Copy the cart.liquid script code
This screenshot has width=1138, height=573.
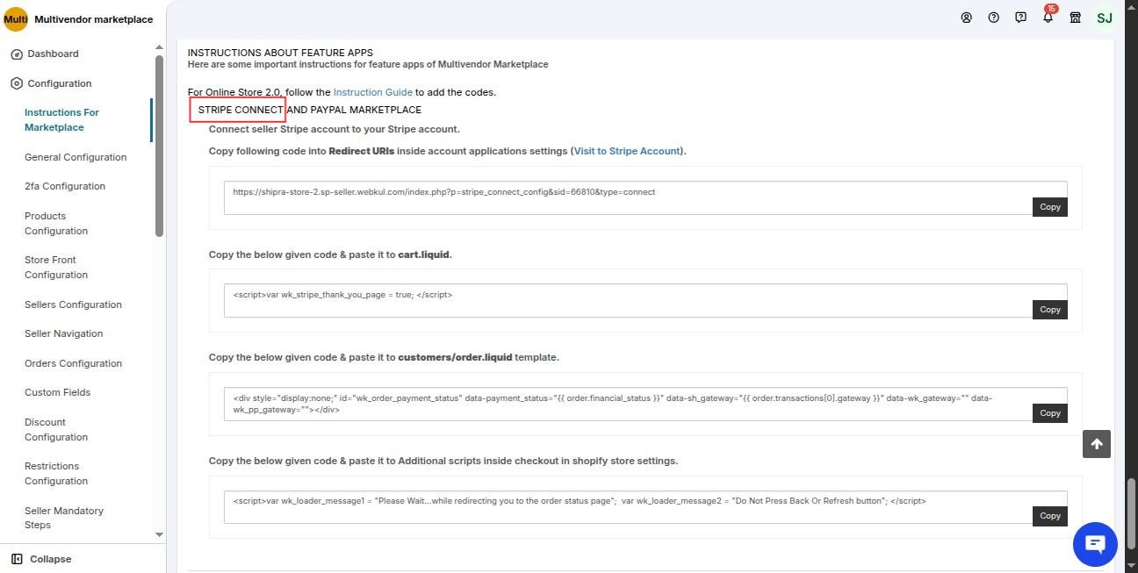(x=1050, y=310)
